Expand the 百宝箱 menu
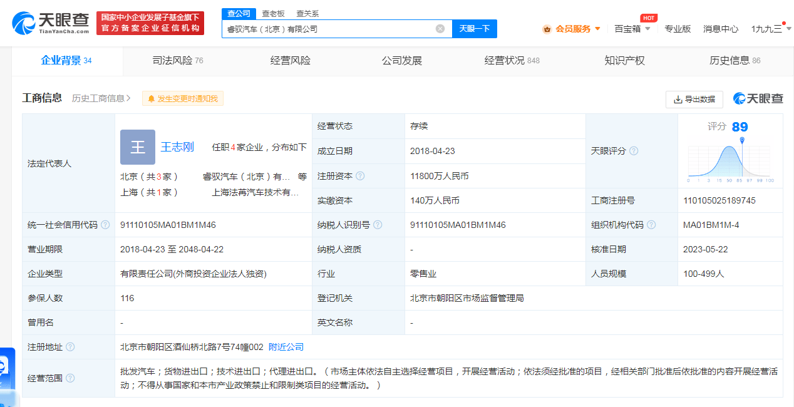 point(632,29)
